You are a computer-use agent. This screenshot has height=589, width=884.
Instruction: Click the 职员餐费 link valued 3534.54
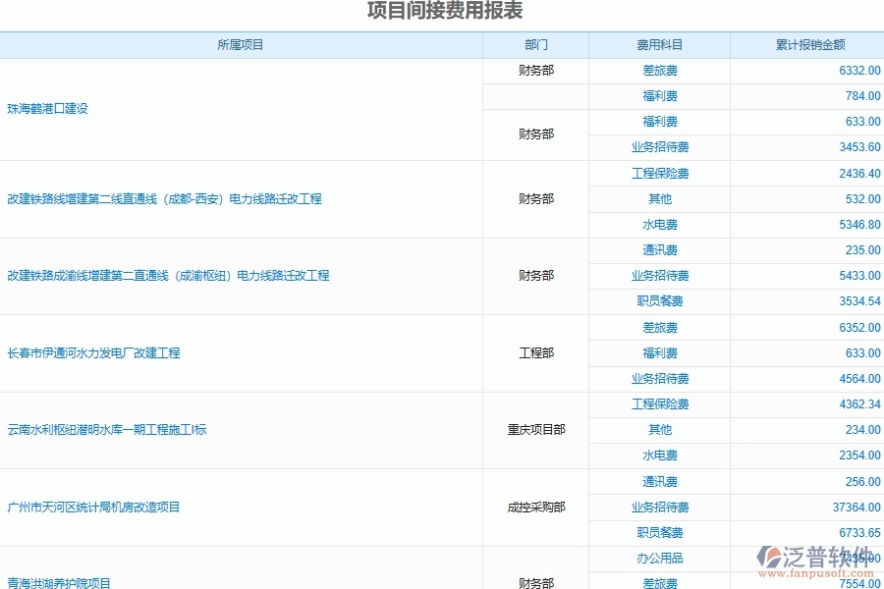coord(659,301)
